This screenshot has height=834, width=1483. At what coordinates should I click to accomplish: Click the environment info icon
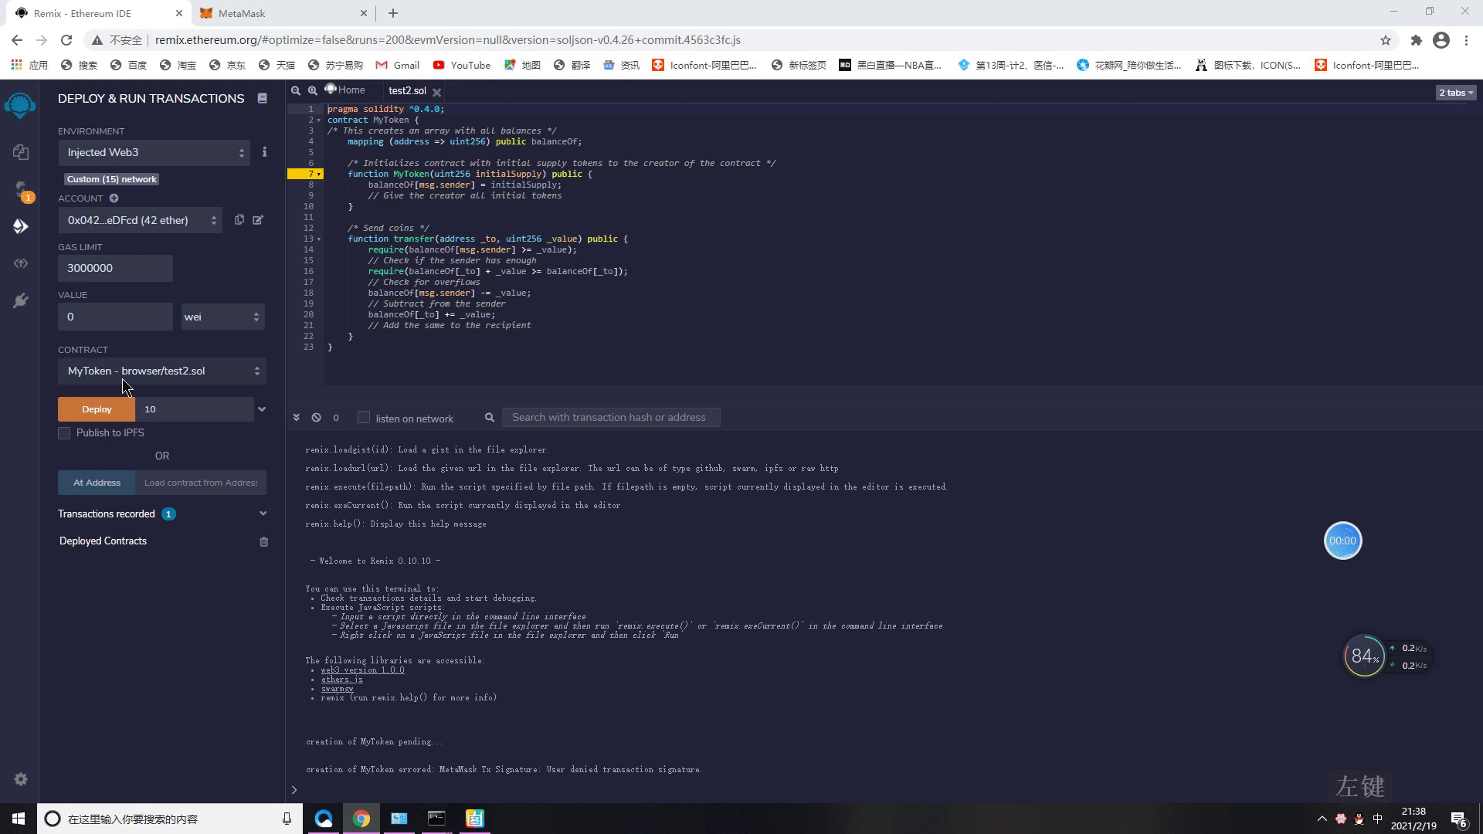[264, 152]
